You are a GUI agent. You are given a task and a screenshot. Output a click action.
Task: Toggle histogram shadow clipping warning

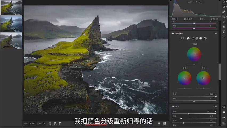coord(171,1)
